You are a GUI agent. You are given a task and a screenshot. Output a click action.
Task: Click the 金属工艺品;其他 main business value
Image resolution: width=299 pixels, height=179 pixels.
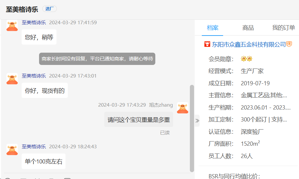(x=264, y=95)
